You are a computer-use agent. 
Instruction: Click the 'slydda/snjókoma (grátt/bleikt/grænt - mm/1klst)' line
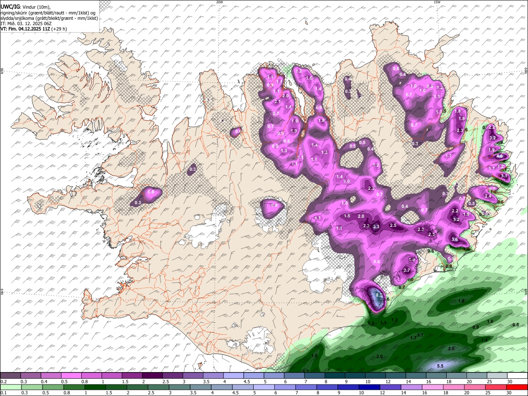[49, 18]
